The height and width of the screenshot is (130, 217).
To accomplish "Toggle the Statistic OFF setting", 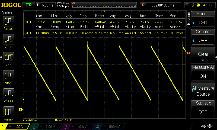I will click(x=203, y=108).
